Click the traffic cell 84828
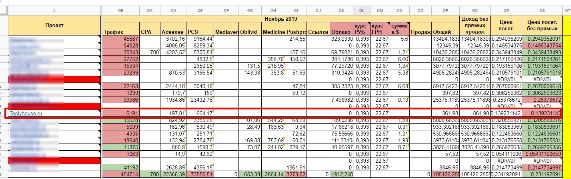Screen dimensions: 571x179 tap(121, 45)
